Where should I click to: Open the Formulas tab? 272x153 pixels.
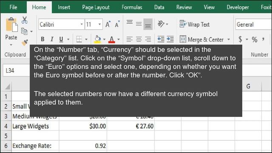point(132,7)
